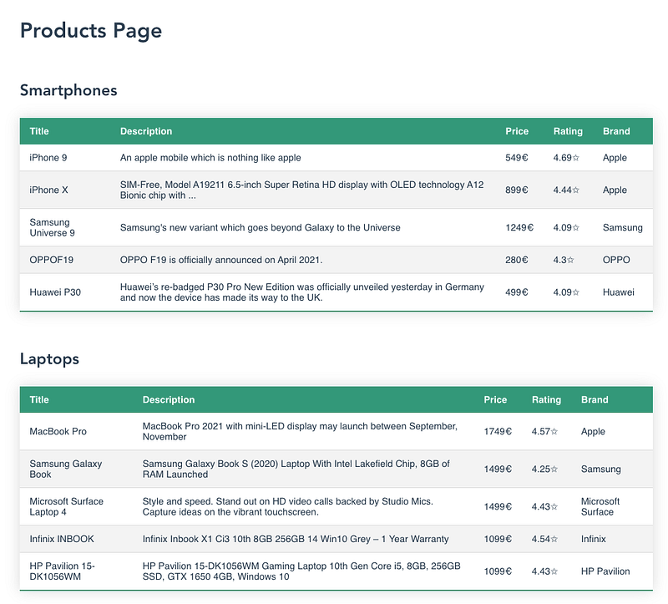Viewport: 668px width, 604px height.
Task: Click Samsung's new variant description
Action: tap(261, 227)
